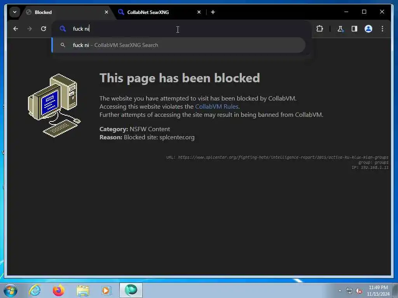The width and height of the screenshot is (398, 298).
Task: Open the Chrome Labs flask icon
Action: coord(340,29)
